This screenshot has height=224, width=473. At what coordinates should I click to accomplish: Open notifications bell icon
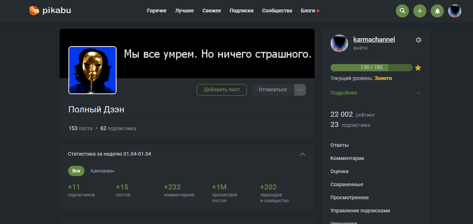coord(437,11)
